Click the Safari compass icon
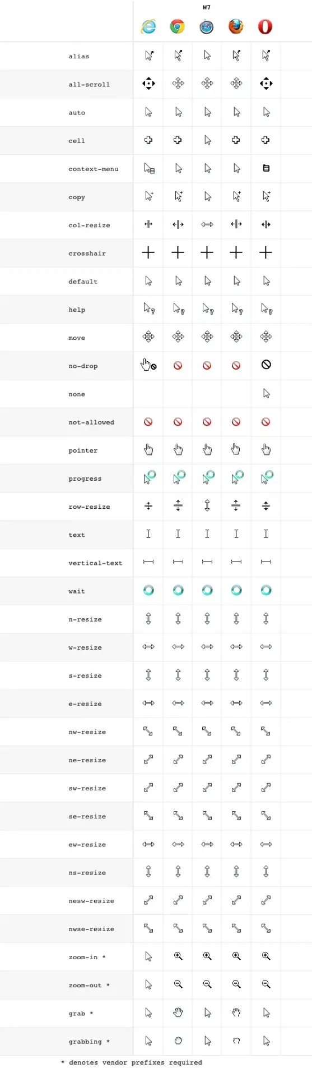Screen dimensions: 312x1077 coord(207,26)
